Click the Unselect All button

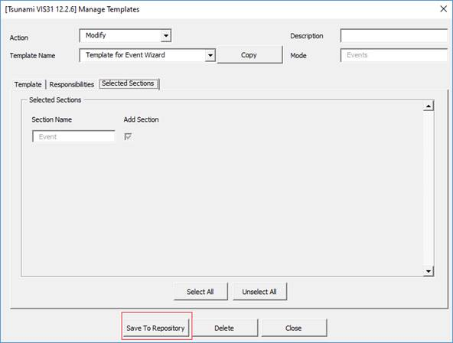[259, 292]
